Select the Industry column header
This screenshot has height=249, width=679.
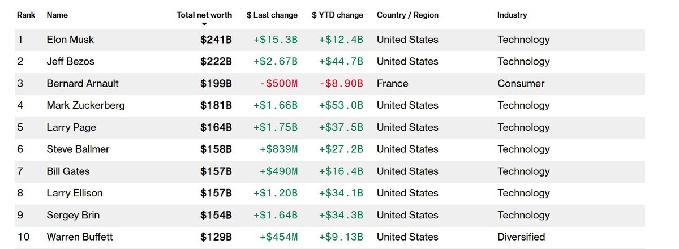coord(512,15)
